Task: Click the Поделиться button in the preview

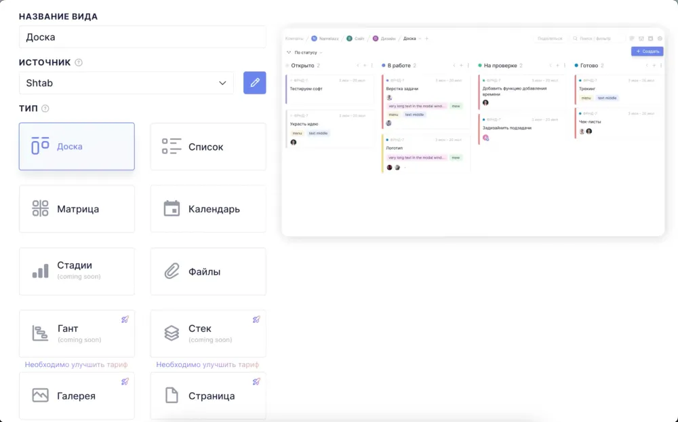Action: 550,39
